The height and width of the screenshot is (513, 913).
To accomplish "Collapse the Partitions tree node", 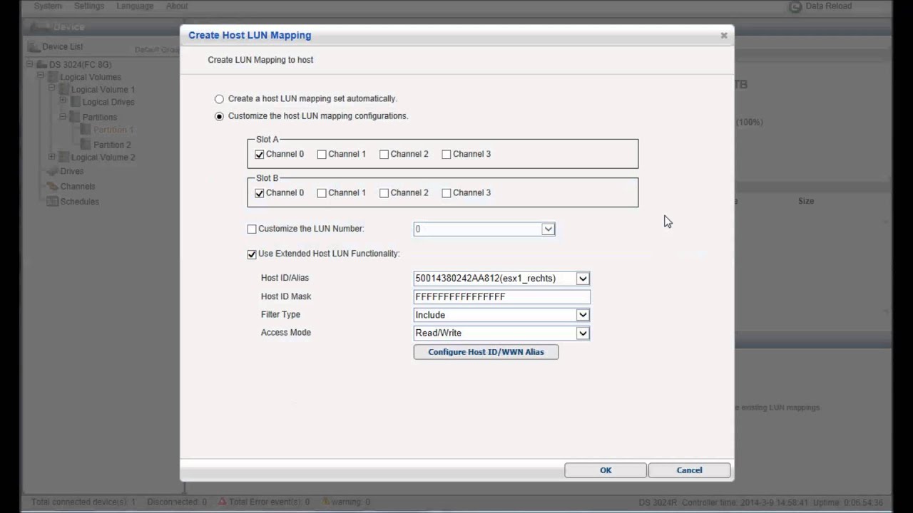I will pyautogui.click(x=63, y=116).
